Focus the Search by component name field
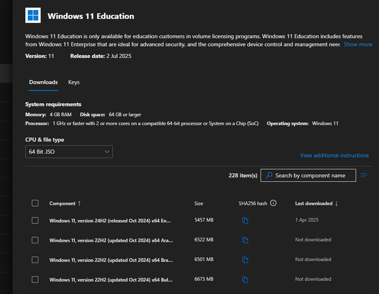The height and width of the screenshot is (294, 379). [x=308, y=175]
